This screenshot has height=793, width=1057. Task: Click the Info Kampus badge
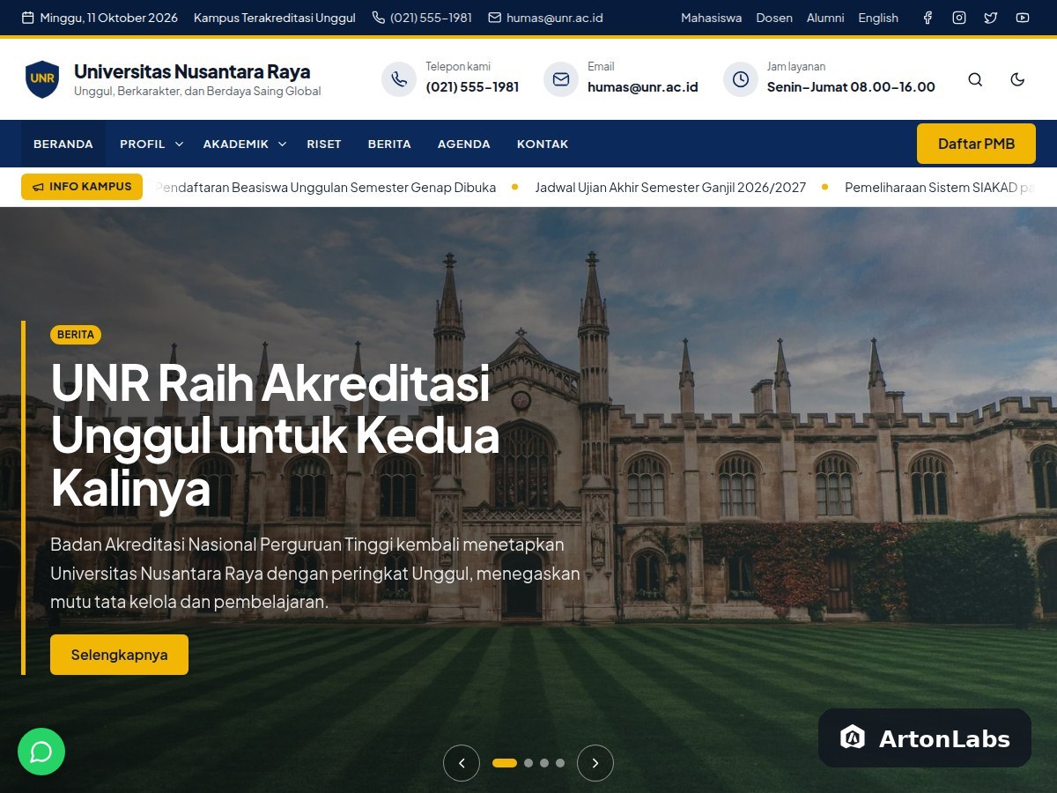82,187
